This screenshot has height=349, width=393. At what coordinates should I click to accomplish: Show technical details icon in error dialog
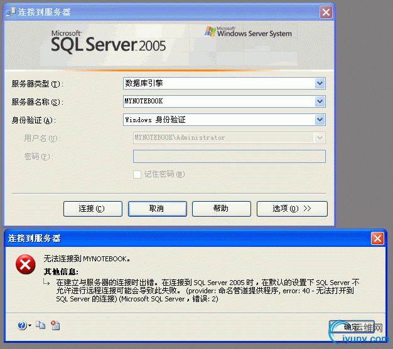point(55,325)
